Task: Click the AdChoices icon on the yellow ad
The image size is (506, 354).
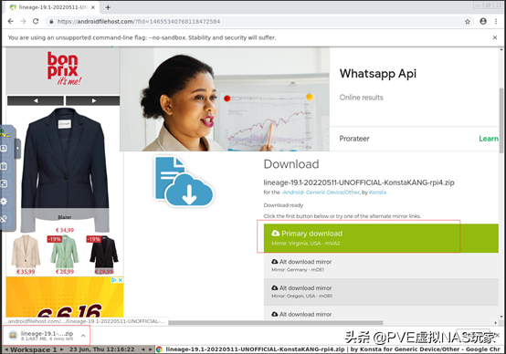Action: 114,280
